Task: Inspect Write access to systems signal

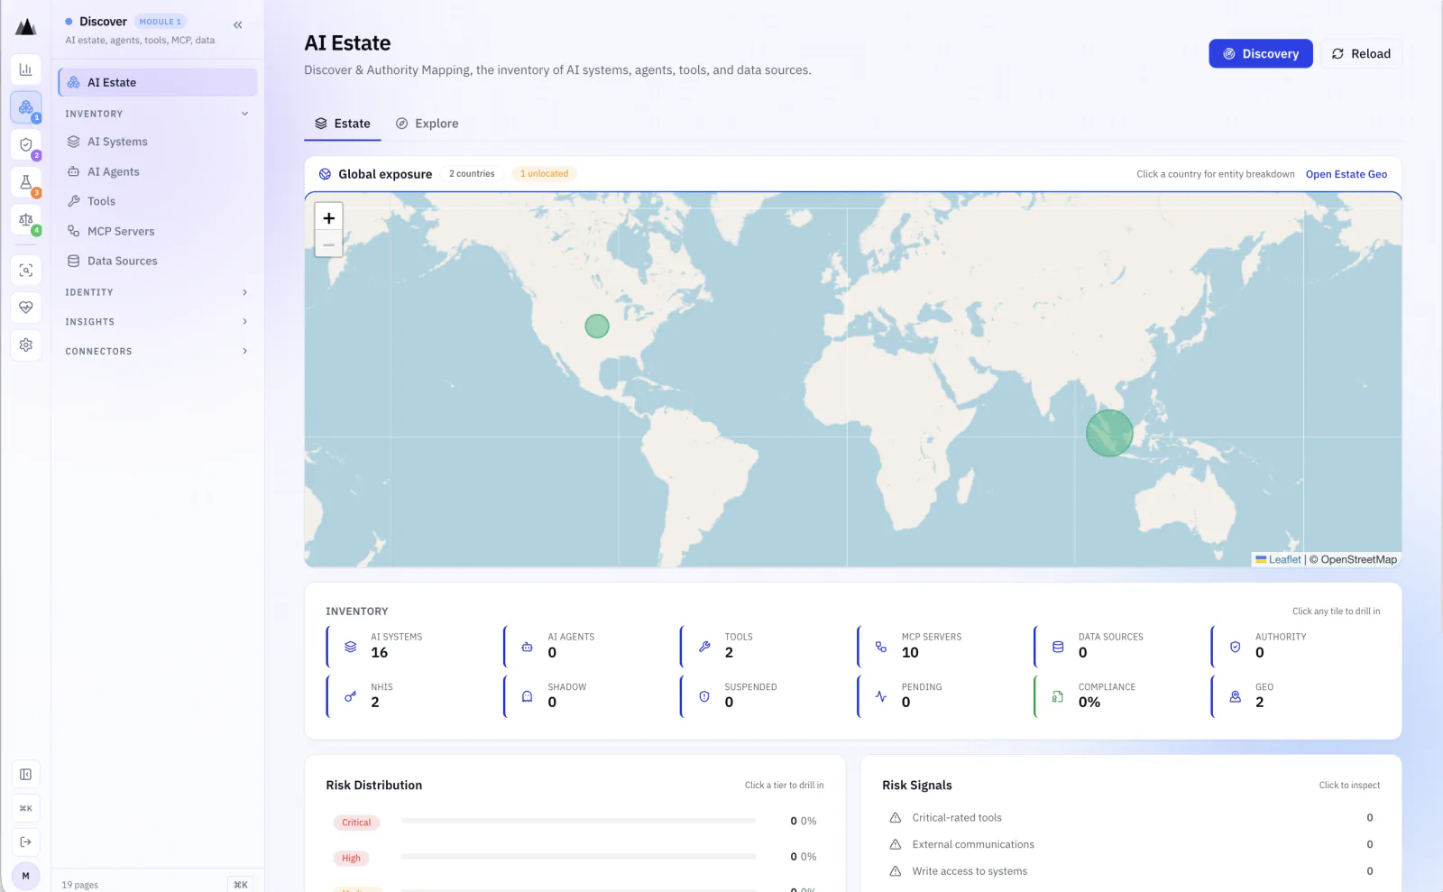Action: click(1131, 871)
